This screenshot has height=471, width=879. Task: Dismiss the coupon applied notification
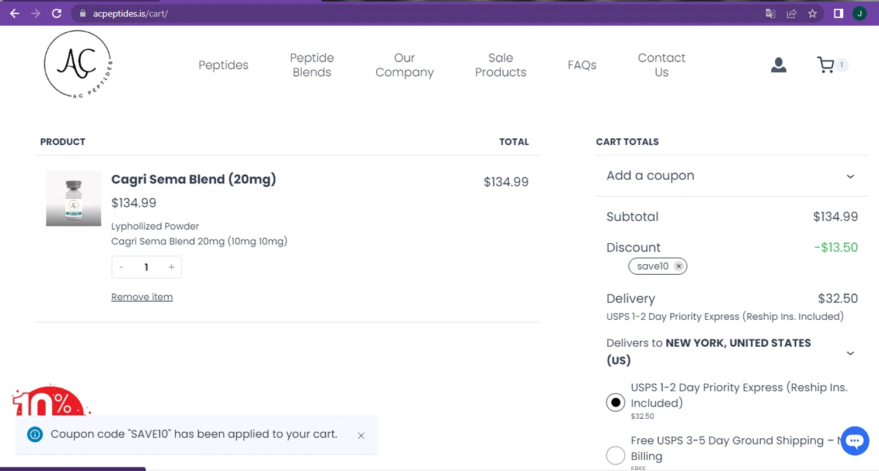[361, 435]
